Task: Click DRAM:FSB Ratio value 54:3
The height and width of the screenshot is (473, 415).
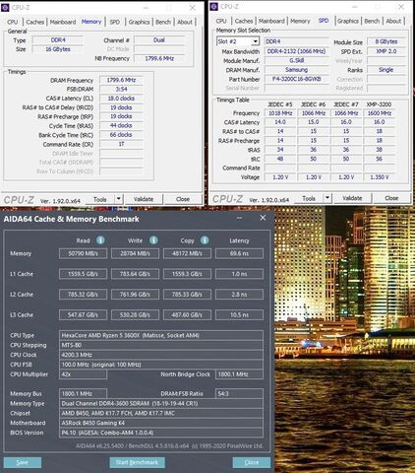Action: coord(239,393)
